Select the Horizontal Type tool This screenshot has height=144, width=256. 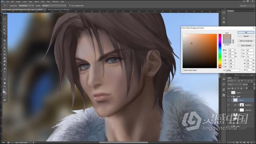pos(4,72)
